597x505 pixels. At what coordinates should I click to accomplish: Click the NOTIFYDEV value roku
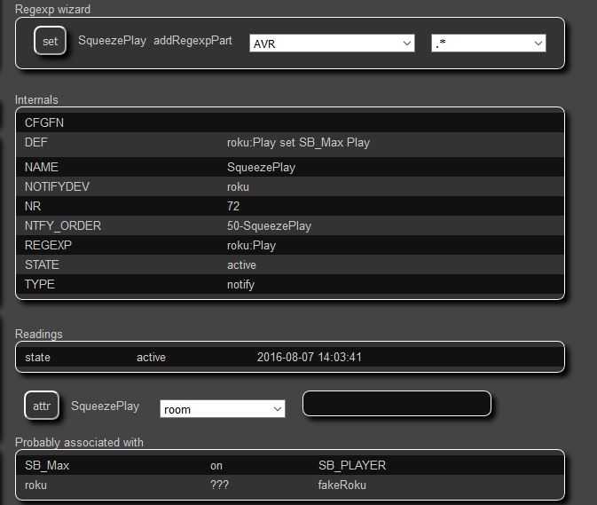pos(238,186)
